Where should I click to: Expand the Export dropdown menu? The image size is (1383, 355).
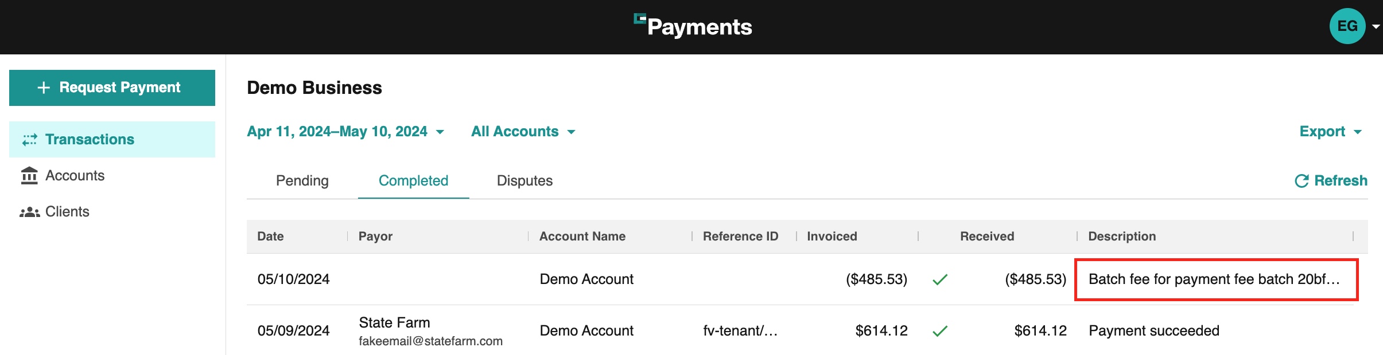[x=1330, y=132]
